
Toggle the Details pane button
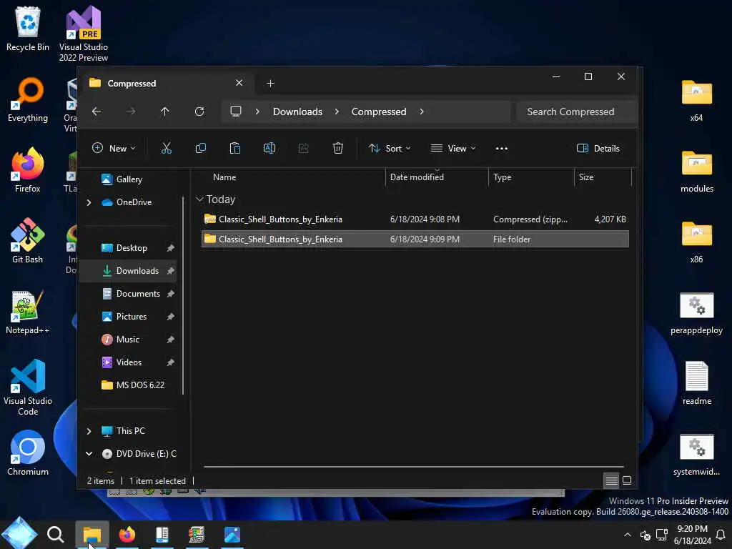tap(598, 149)
